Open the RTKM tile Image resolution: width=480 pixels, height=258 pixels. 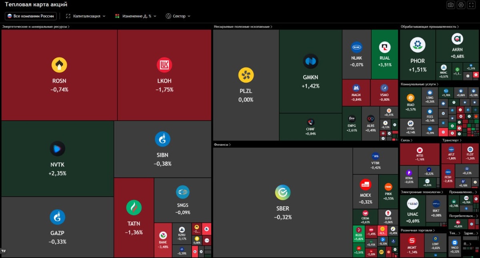[x=409, y=177]
